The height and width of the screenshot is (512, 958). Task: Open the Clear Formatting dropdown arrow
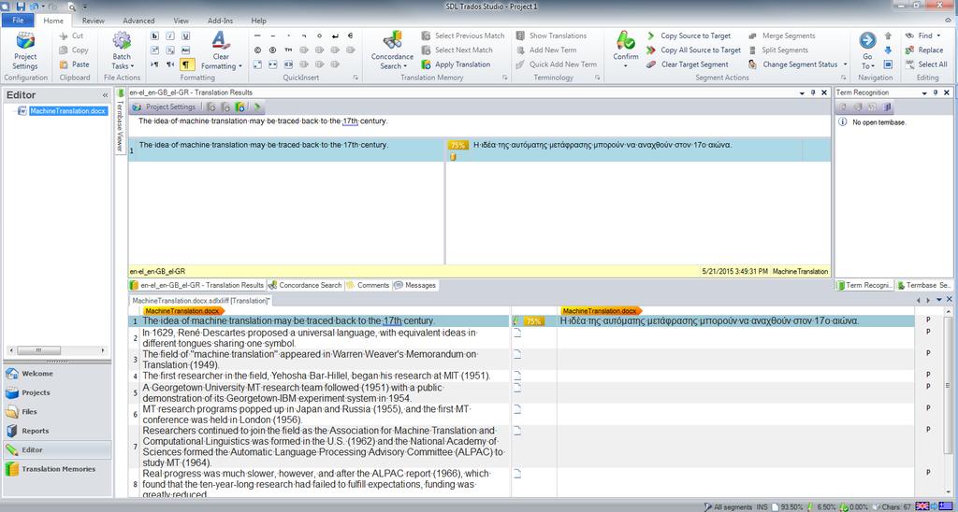point(240,66)
